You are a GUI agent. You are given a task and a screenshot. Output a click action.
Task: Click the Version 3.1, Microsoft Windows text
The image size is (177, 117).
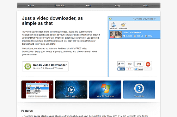pyautogui.click(x=48, y=68)
